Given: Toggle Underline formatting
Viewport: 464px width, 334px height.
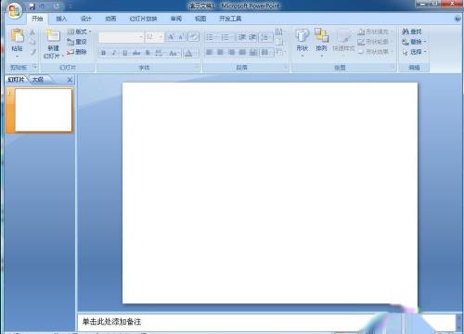Looking at the screenshot, I should pos(125,53).
